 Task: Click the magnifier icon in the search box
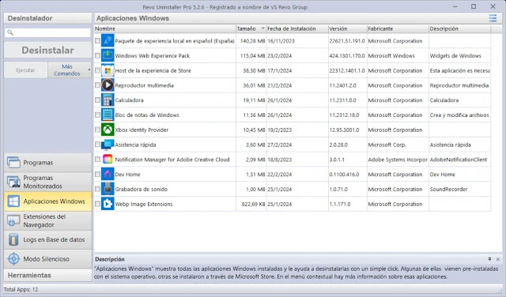tap(10, 32)
